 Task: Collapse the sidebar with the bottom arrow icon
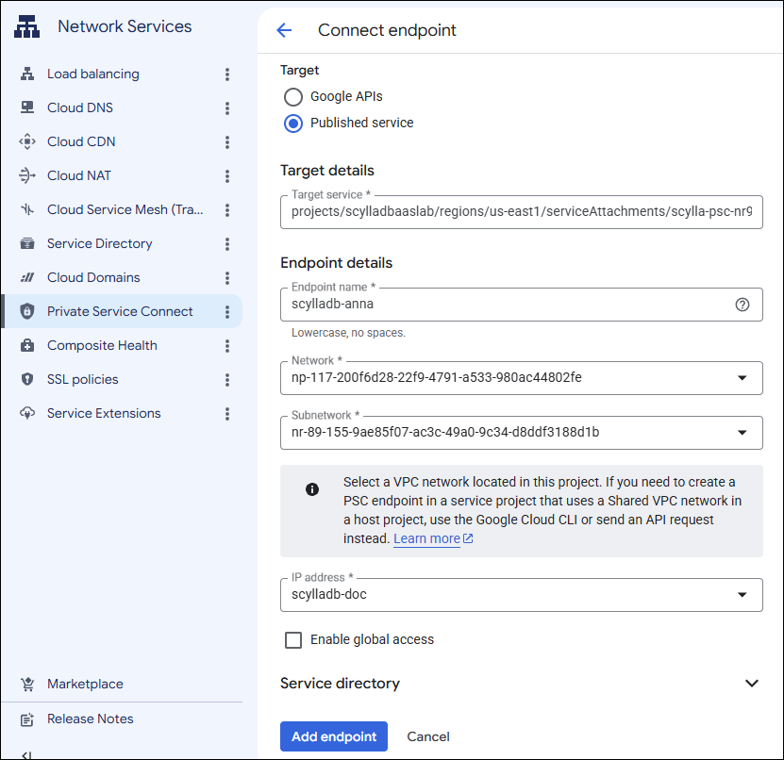27,754
